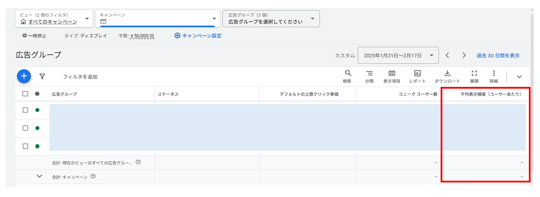540x197 pixels.
Task: Expand the 合計: キャンペーン row chevron
Action: (40, 176)
